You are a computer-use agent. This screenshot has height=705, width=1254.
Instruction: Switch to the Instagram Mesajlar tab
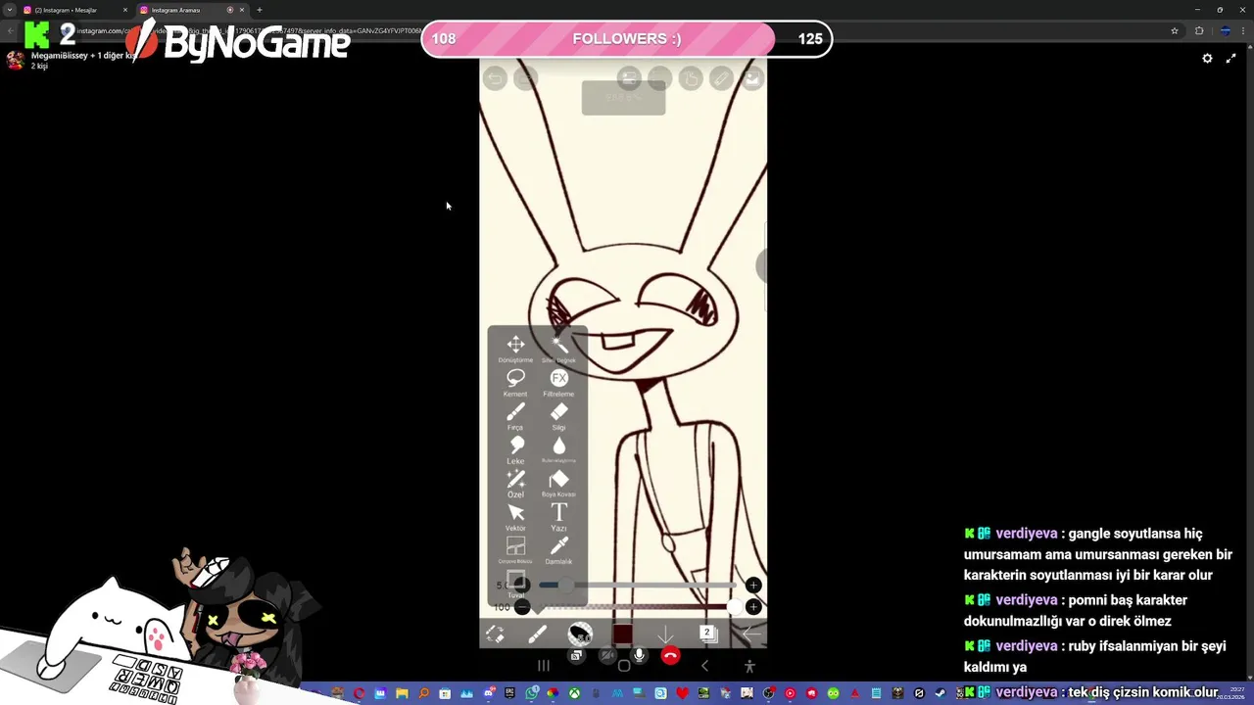tap(76, 10)
